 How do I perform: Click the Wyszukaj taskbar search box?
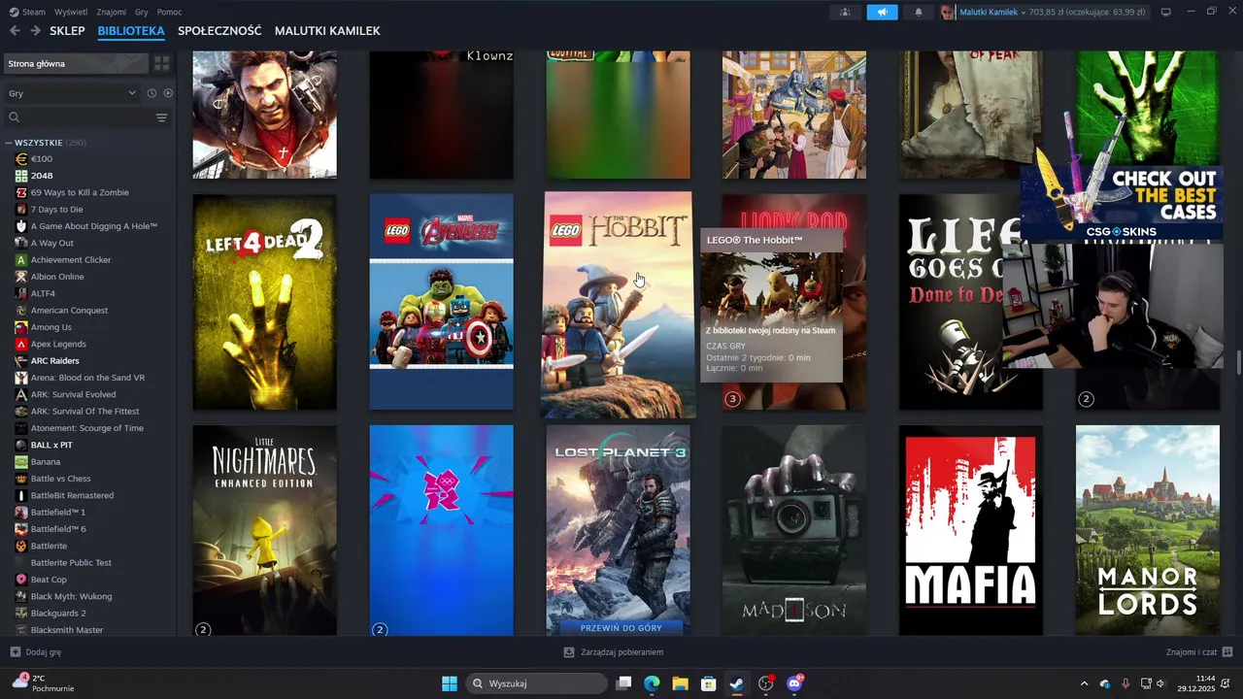tap(537, 683)
